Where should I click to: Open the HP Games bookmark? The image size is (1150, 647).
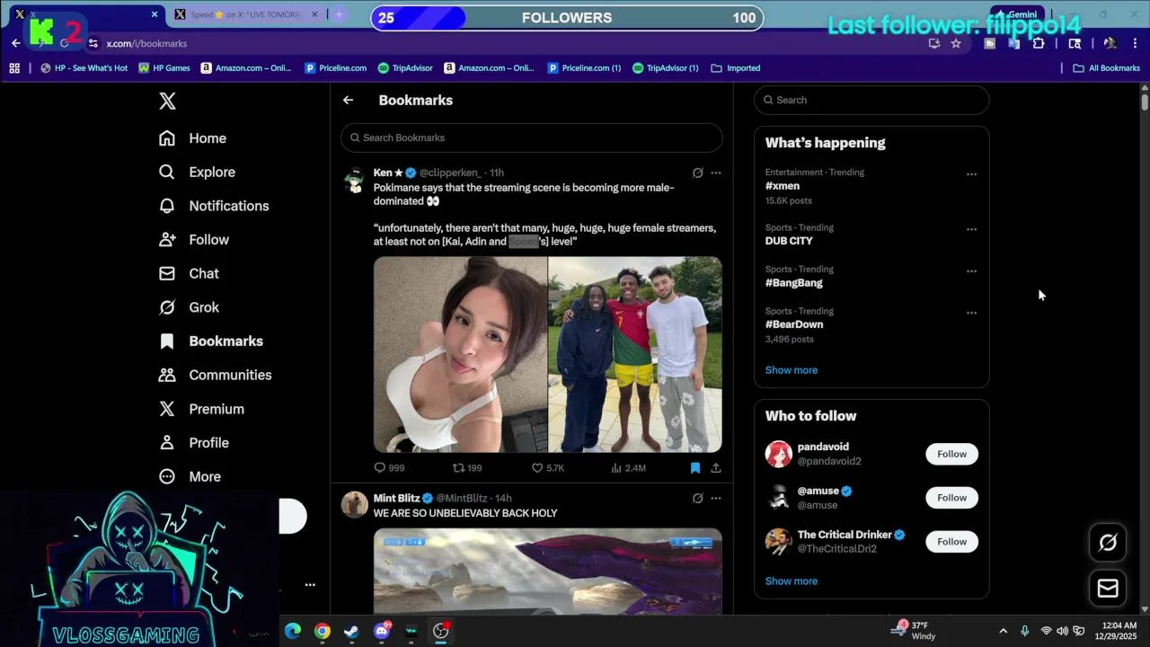pyautogui.click(x=164, y=68)
